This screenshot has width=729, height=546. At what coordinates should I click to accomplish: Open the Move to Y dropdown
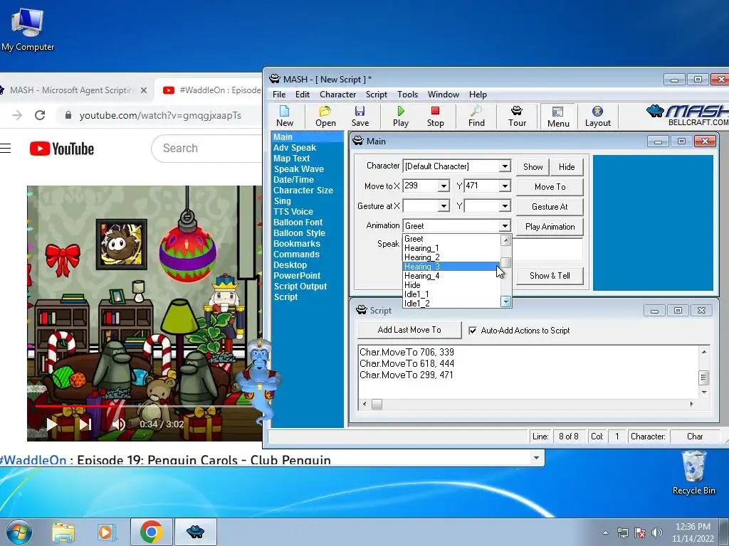tap(505, 186)
